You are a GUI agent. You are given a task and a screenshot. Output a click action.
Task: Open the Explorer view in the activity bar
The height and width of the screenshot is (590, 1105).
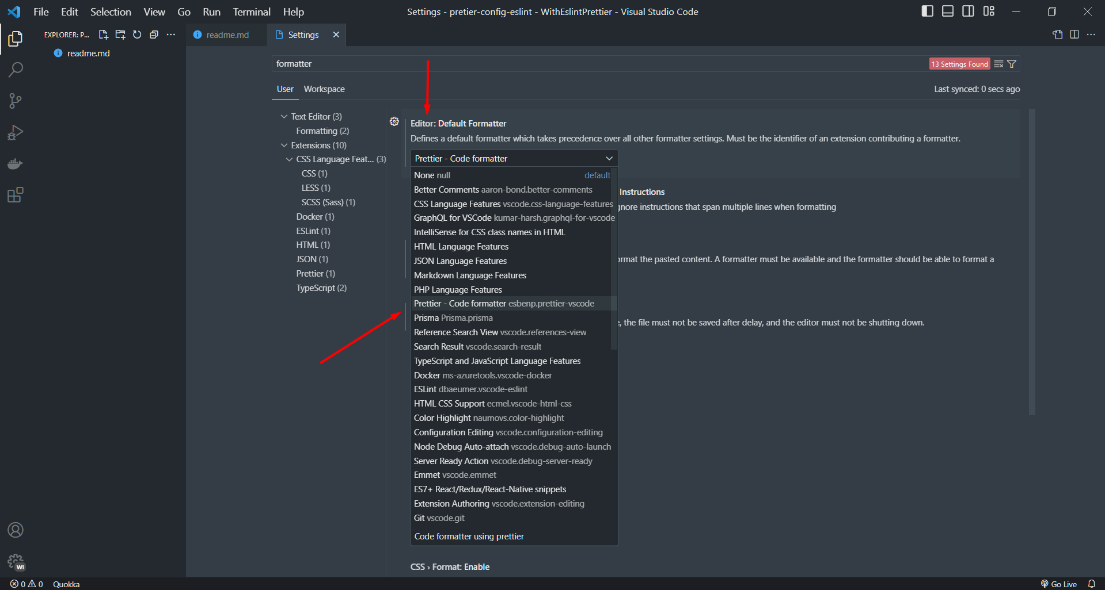(x=16, y=39)
